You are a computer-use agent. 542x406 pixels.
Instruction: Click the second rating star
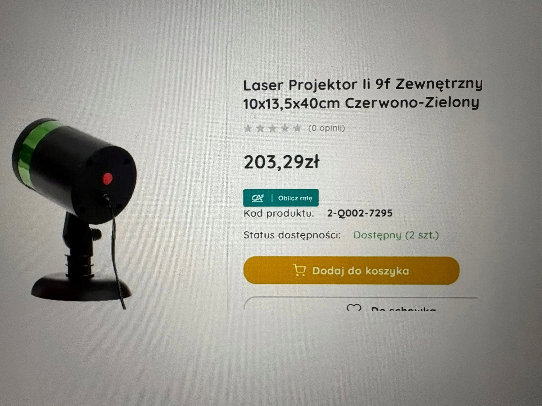[260, 128]
